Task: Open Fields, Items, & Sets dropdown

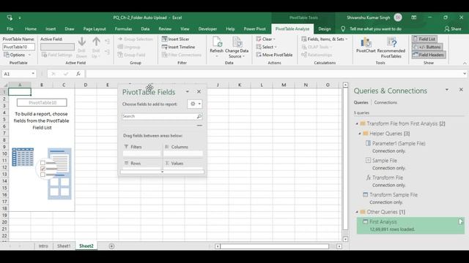Action: coord(325,39)
